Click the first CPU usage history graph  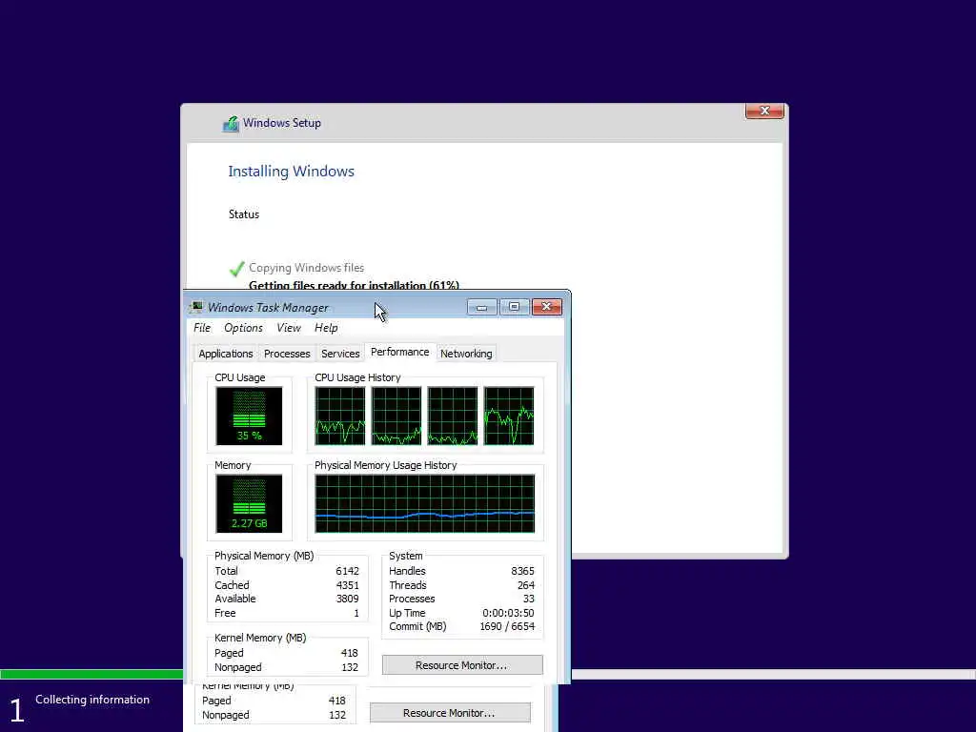point(340,416)
